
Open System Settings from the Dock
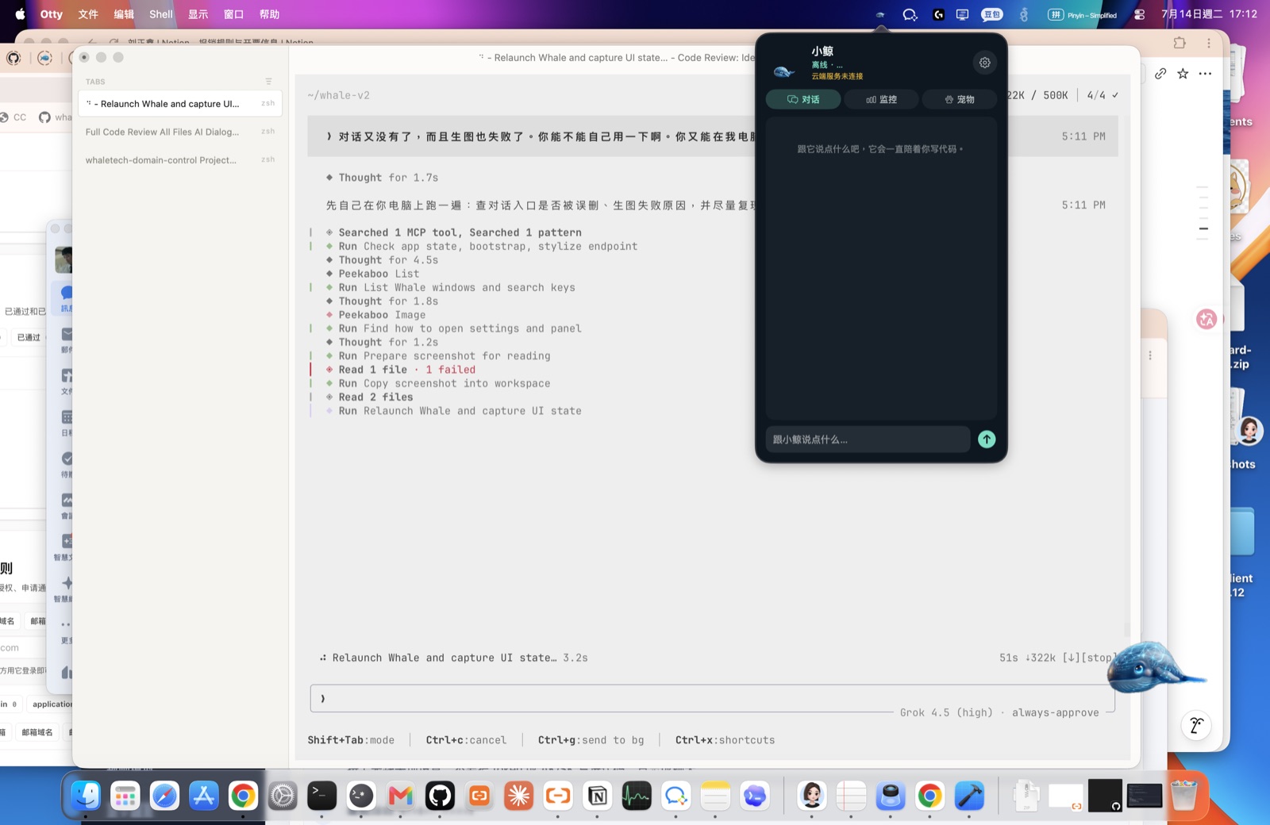coord(283,796)
